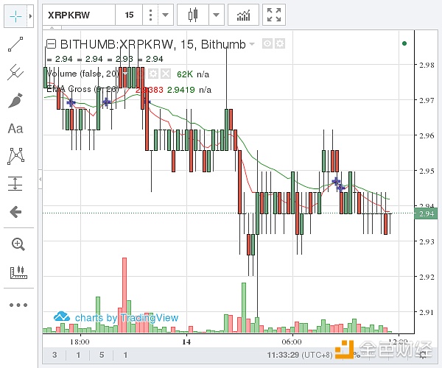442x368 pixels.
Task: Collapse the left drawing toolbar handle
Action: click(x=41, y=179)
